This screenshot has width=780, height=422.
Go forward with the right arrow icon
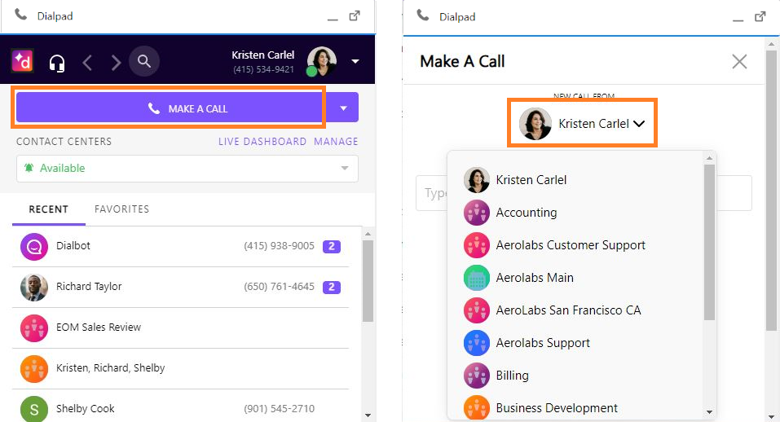coord(116,63)
